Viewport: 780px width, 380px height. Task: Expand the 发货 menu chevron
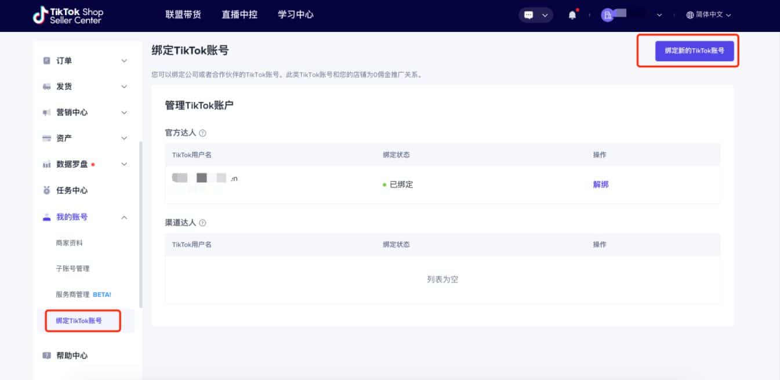[124, 87]
